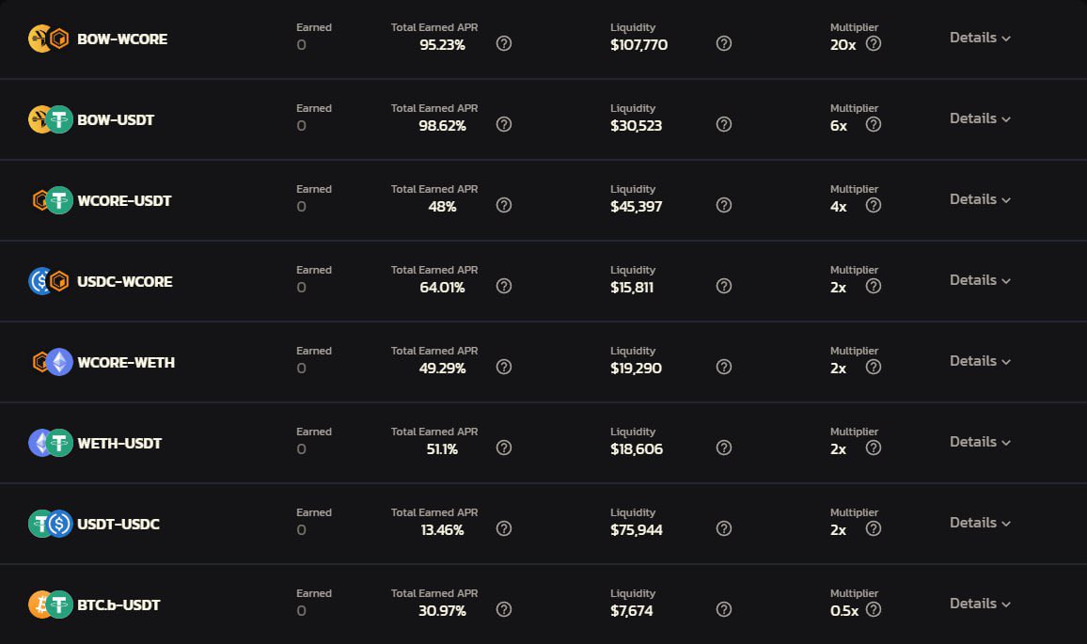
Task: Expand Details for BTC.b-USDT farm
Action: click(x=980, y=604)
